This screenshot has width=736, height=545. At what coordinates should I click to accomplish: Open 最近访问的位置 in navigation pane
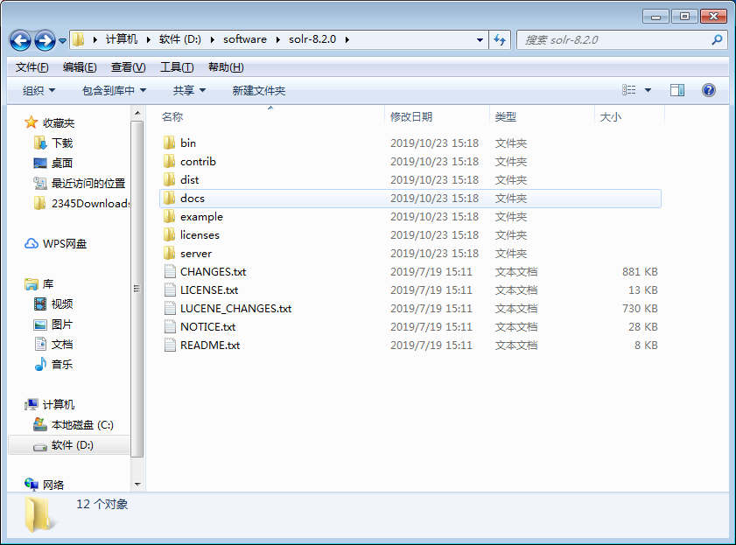click(x=88, y=184)
